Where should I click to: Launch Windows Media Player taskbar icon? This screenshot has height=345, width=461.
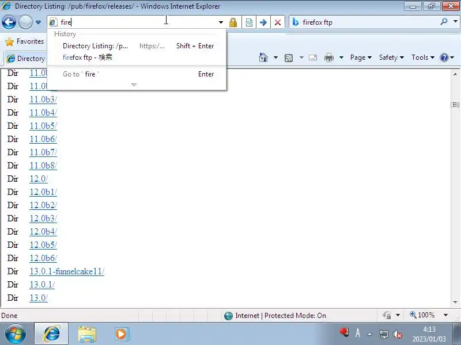tap(122, 334)
